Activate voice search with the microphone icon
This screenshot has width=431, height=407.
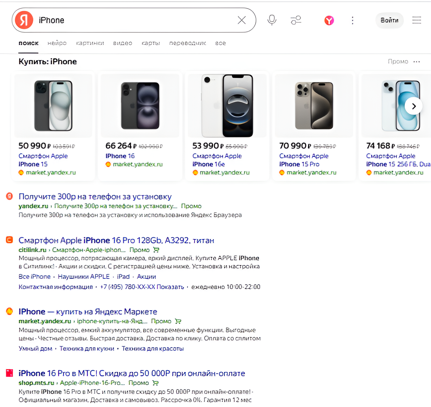click(272, 20)
